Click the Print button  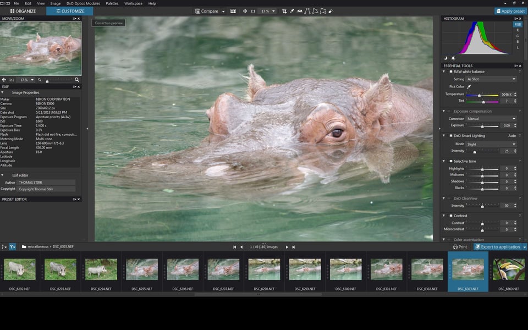[460, 247]
